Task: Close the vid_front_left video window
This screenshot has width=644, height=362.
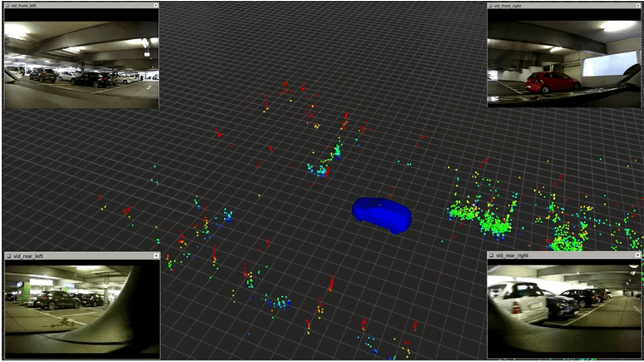Action: [x=156, y=6]
